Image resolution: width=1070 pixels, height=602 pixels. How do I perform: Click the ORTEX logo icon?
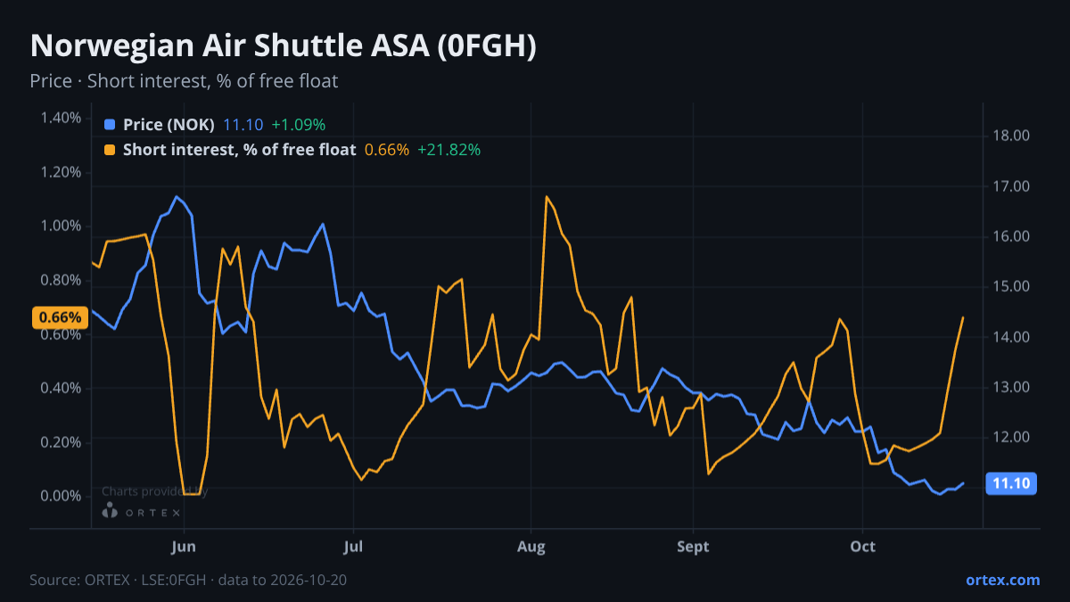pyautogui.click(x=110, y=512)
